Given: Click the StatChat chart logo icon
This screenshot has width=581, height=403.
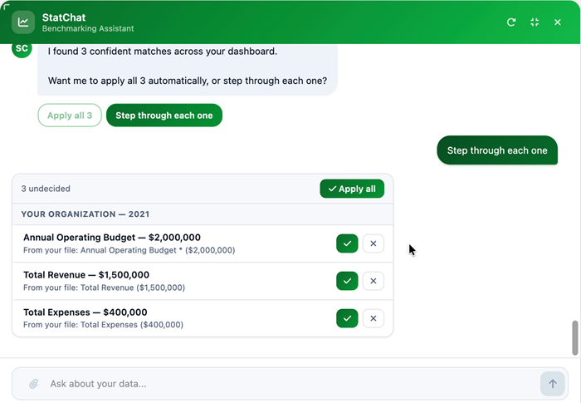Looking at the screenshot, I should coord(23,22).
